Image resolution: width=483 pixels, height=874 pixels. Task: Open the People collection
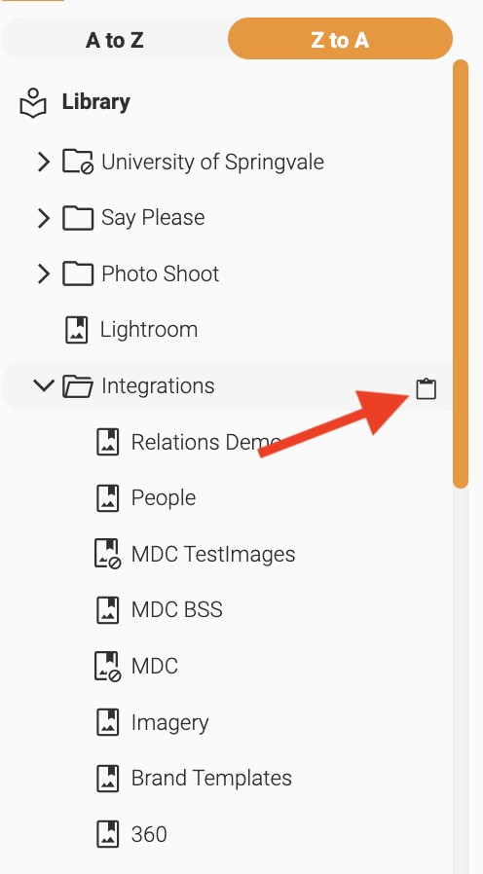click(164, 497)
